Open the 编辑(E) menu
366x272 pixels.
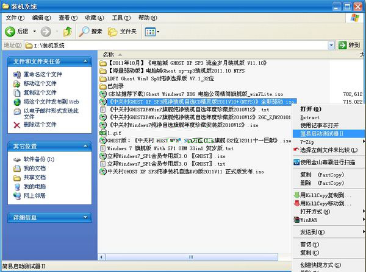41,18
